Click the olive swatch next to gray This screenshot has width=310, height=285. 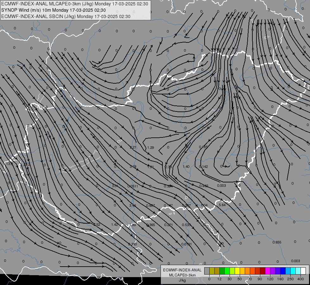click(212, 271)
